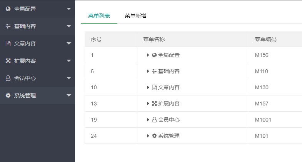Click the 会员中心 name in the table
Viewport: 302px width, 162px height.
coord(169,120)
